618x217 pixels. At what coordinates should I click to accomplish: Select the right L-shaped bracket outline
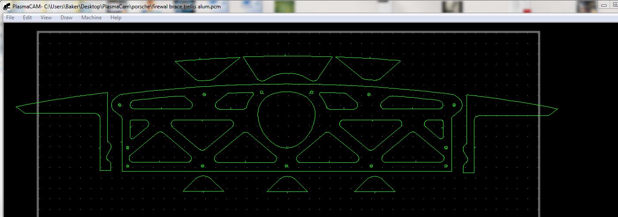point(466,106)
